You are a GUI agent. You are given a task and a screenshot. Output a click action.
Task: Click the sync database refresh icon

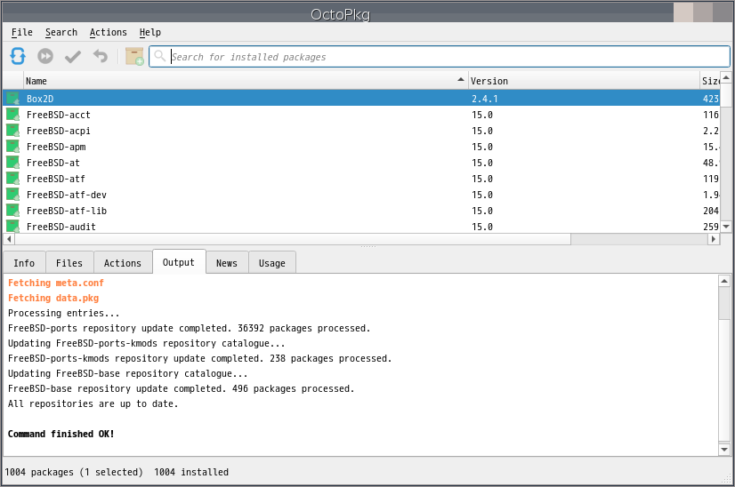18,56
